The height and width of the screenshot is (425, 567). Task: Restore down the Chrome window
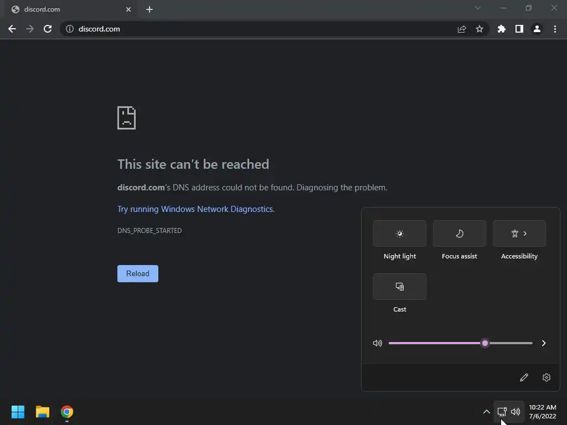[529, 8]
